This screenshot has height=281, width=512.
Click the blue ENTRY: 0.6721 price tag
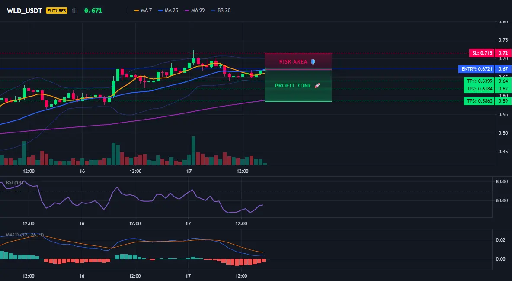point(477,69)
